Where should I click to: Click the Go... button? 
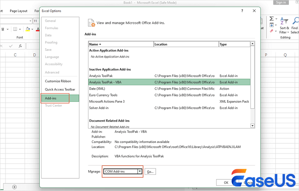(150, 171)
